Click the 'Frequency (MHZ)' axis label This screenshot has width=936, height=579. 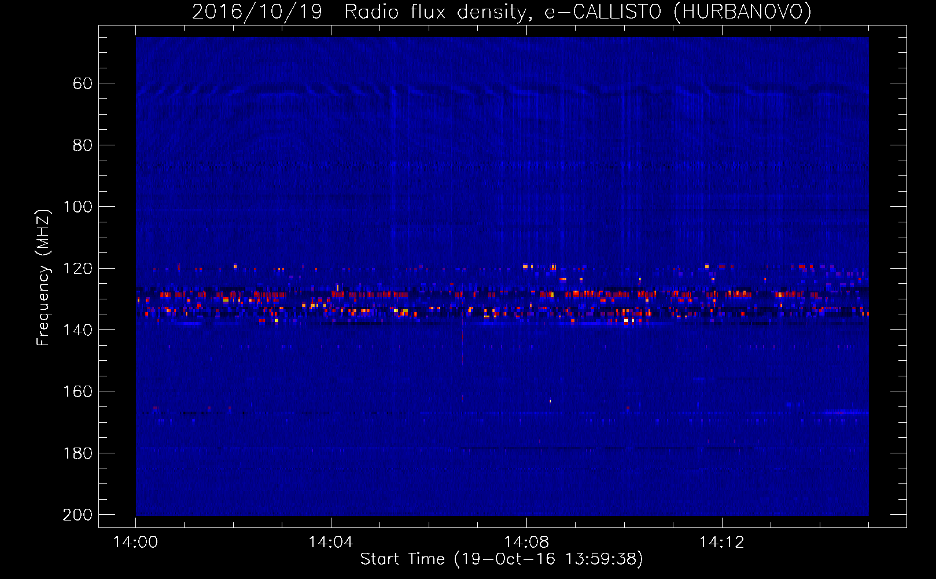[x=43, y=277]
